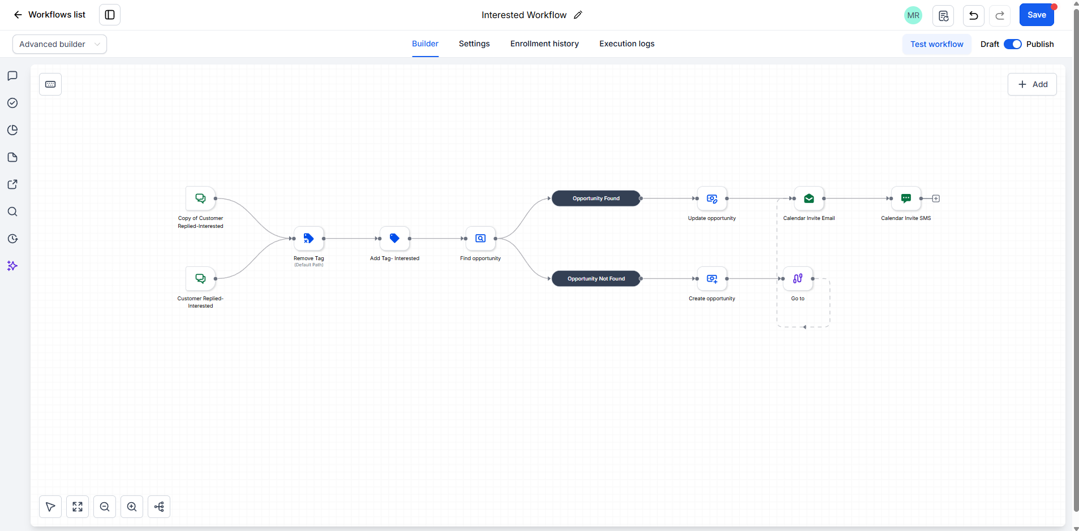Select the Calendar Invite Email node
Viewport: 1079px width, 531px height.
[x=809, y=198]
